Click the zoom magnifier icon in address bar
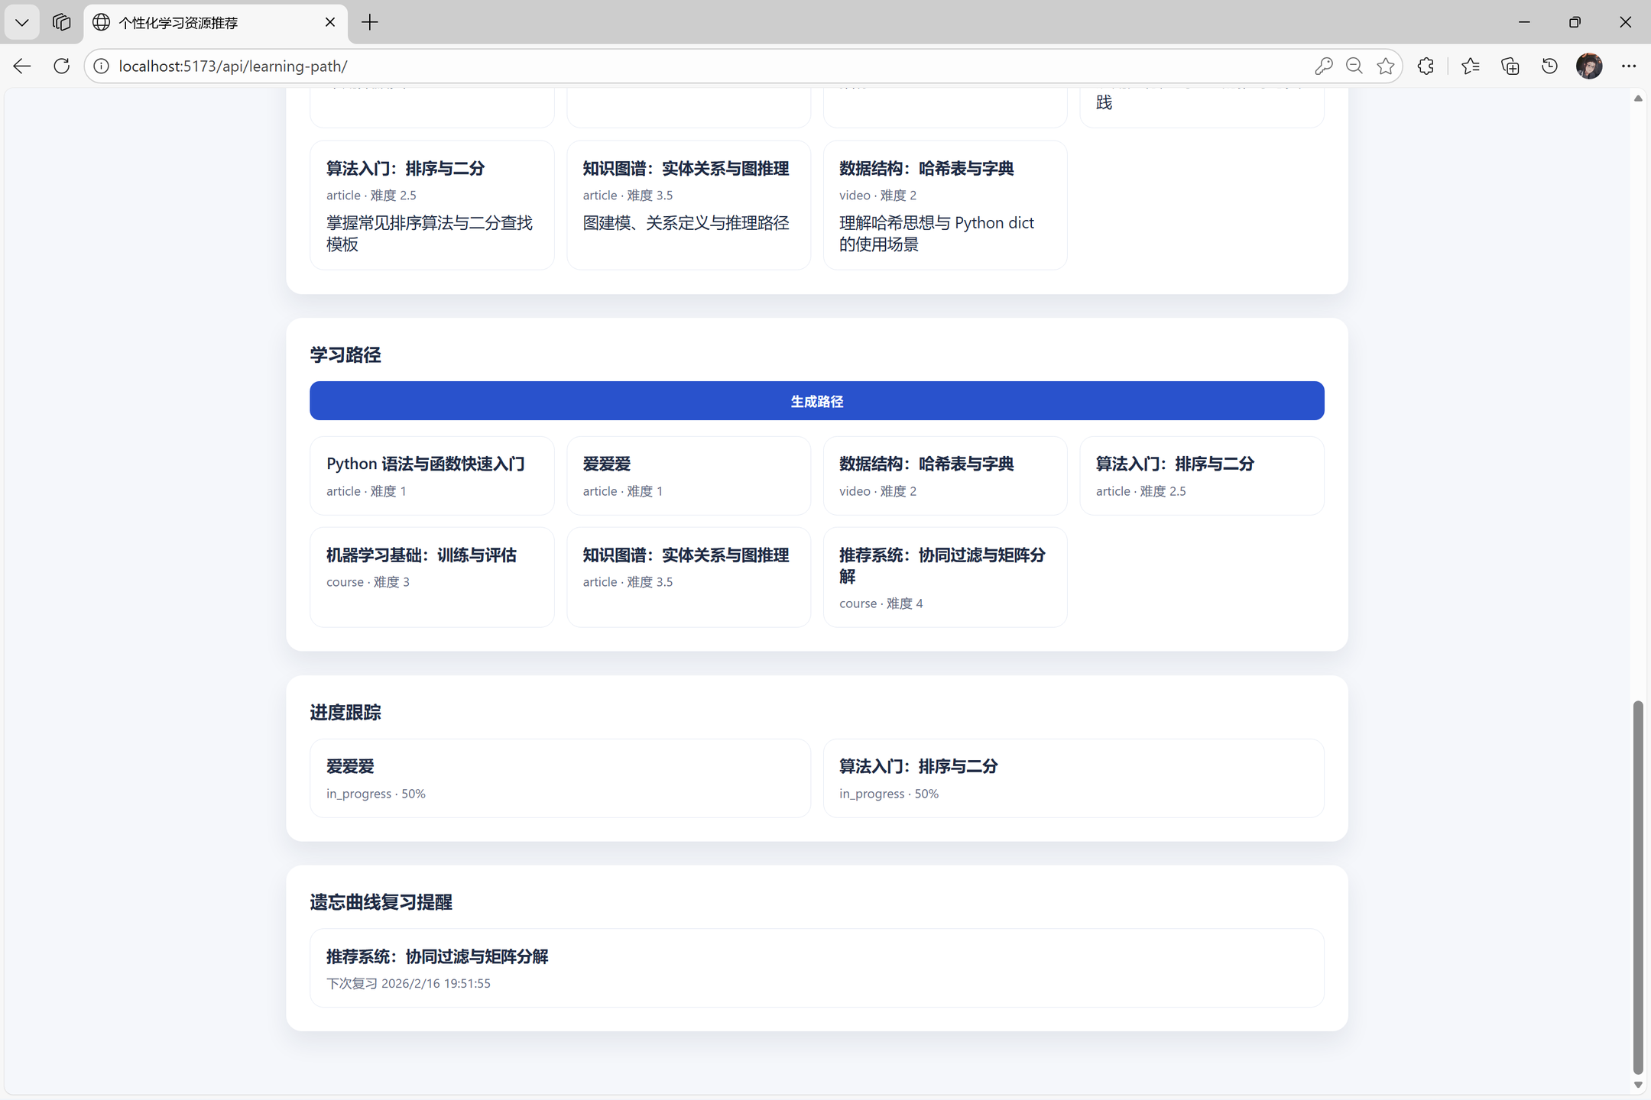Image resolution: width=1651 pixels, height=1100 pixels. pos(1354,66)
